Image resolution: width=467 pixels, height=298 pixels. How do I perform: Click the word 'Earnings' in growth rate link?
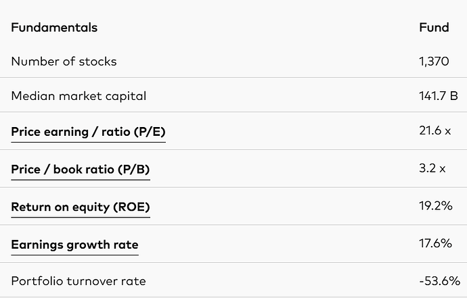37,245
